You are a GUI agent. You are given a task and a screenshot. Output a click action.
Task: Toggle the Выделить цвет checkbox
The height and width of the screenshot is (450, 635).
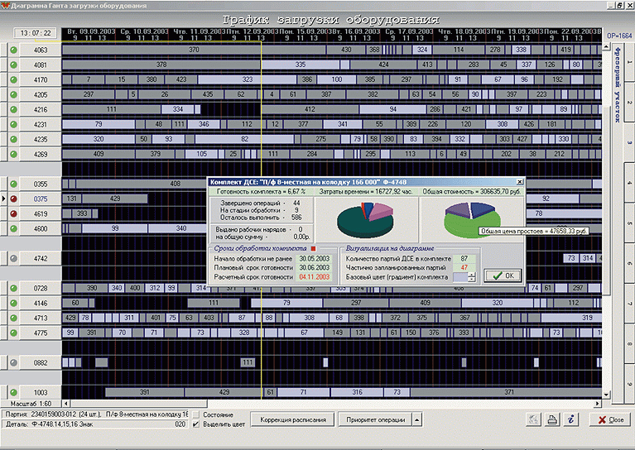(x=195, y=424)
